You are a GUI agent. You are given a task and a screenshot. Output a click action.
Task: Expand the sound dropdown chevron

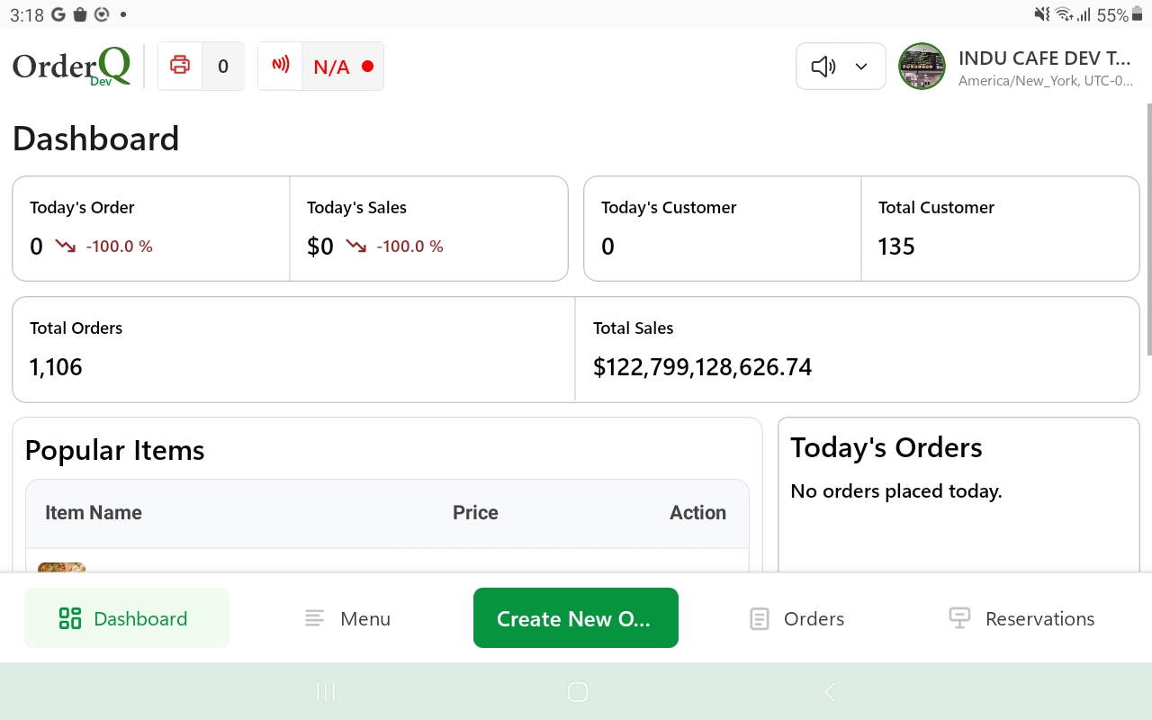coord(861,67)
